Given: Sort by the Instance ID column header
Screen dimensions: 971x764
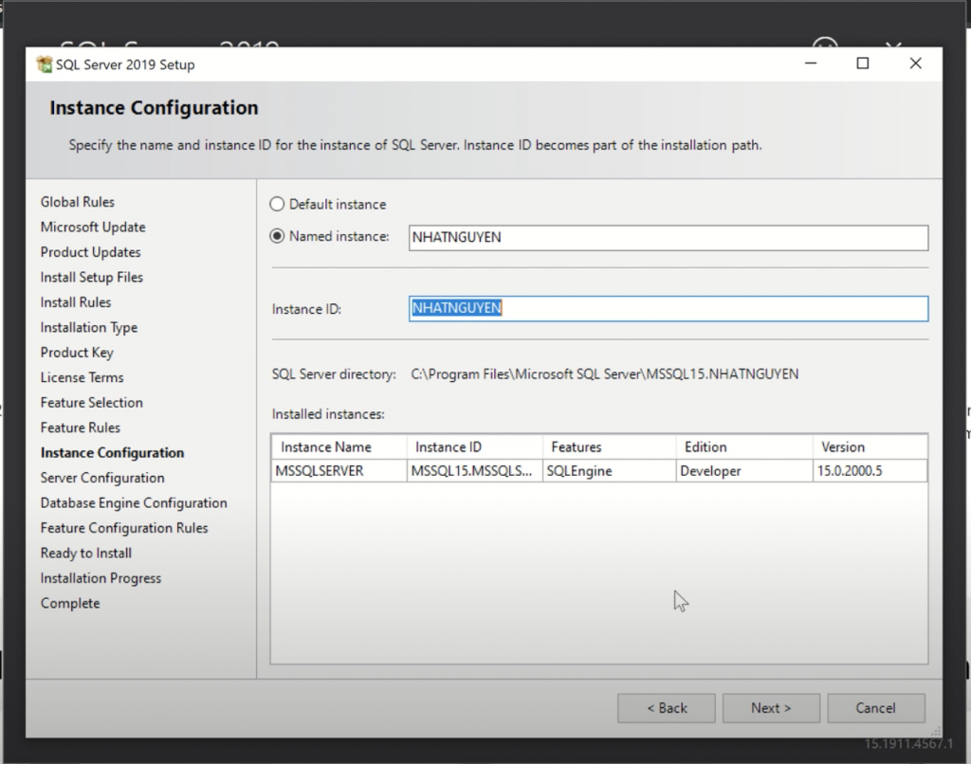Looking at the screenshot, I should [x=475, y=447].
